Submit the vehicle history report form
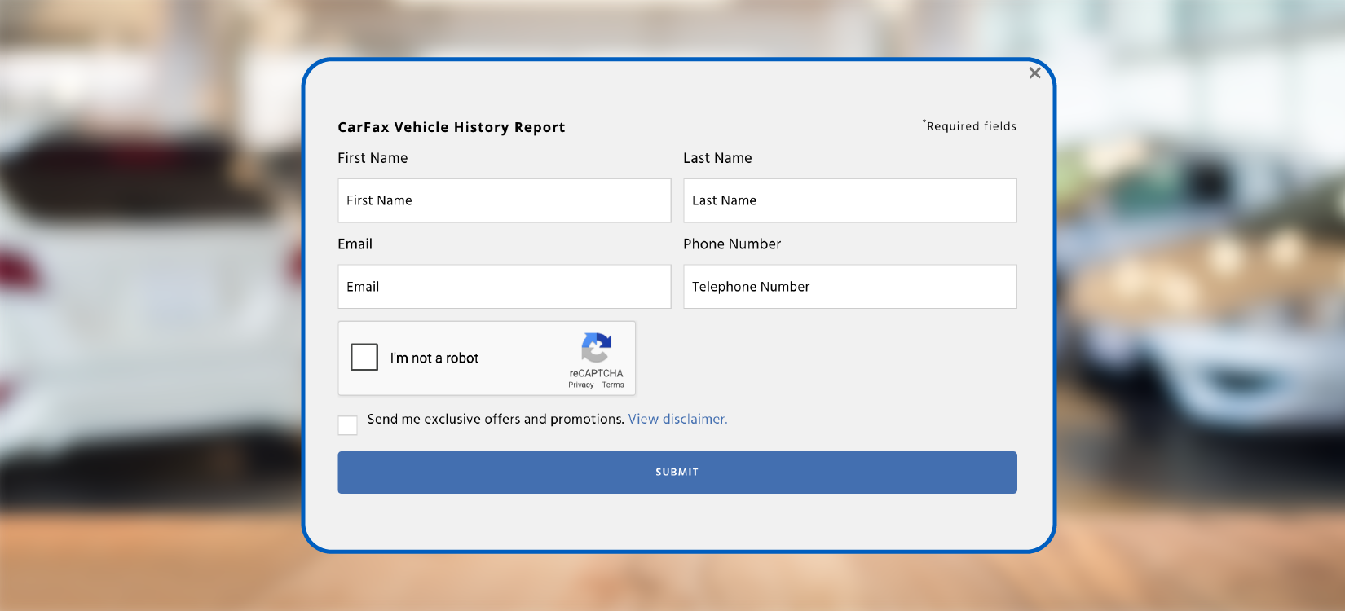 pos(677,473)
